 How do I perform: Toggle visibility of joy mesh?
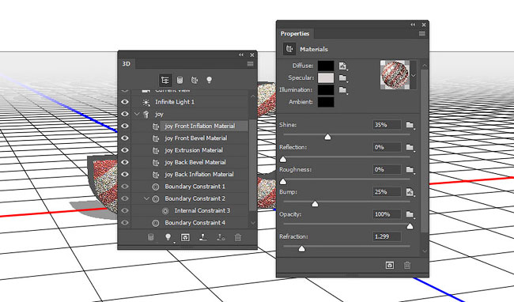pos(125,114)
